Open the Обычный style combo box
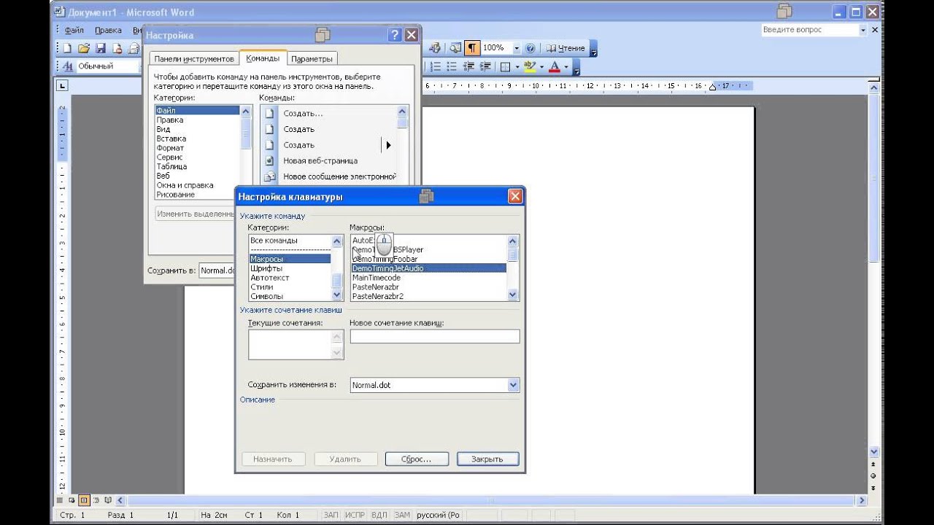The height and width of the screenshot is (525, 934). [107, 66]
